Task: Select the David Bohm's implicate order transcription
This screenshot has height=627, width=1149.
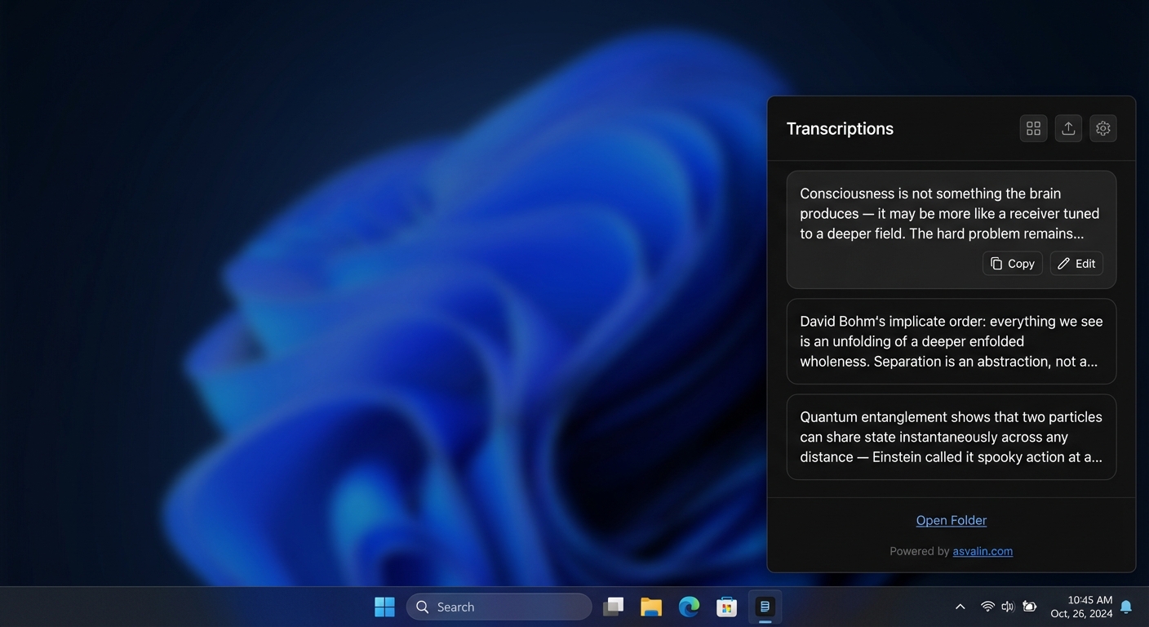Action: pos(952,341)
